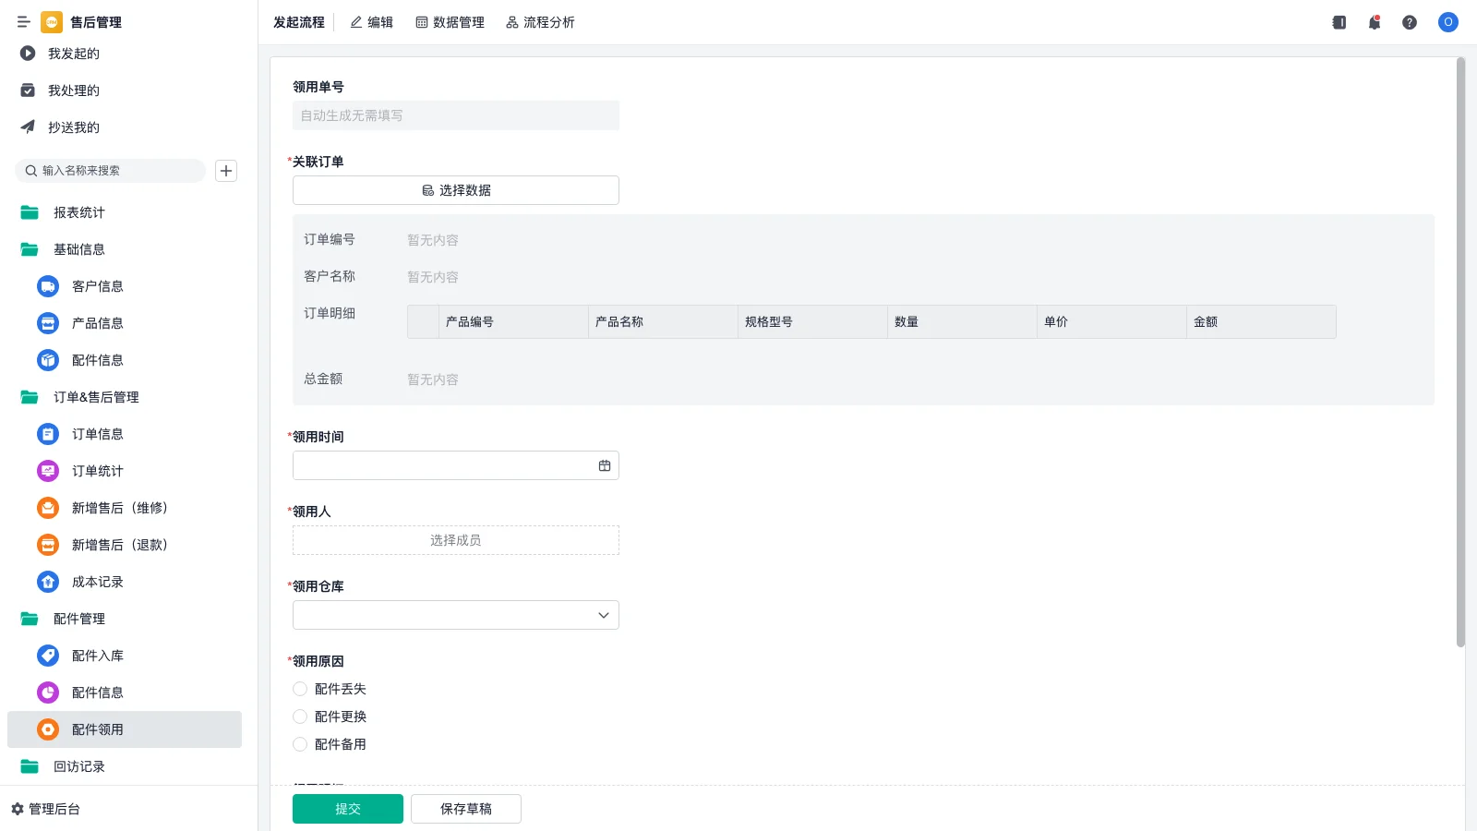Save the form as draft with 保存草稿
Screen dimensions: 1477x831
pos(465,808)
